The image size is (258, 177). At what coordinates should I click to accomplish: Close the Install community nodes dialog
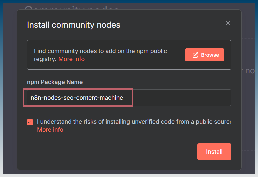228,23
